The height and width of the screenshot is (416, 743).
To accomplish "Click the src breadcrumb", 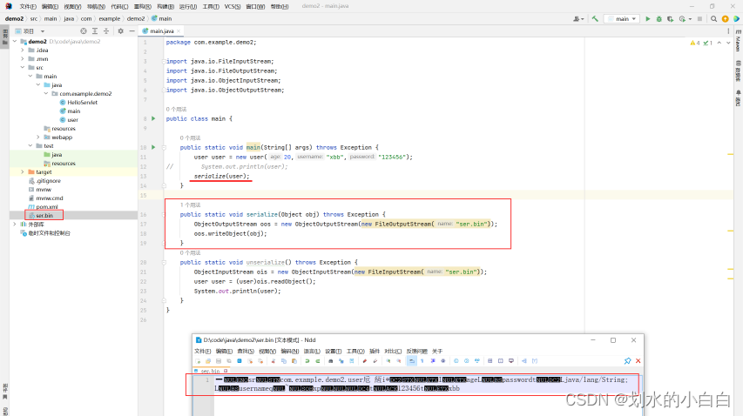I will [x=34, y=19].
